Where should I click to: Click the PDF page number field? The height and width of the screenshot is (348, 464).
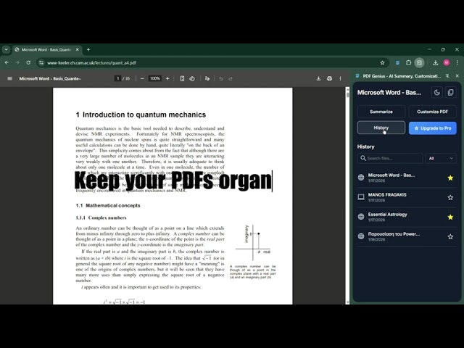coord(117,78)
